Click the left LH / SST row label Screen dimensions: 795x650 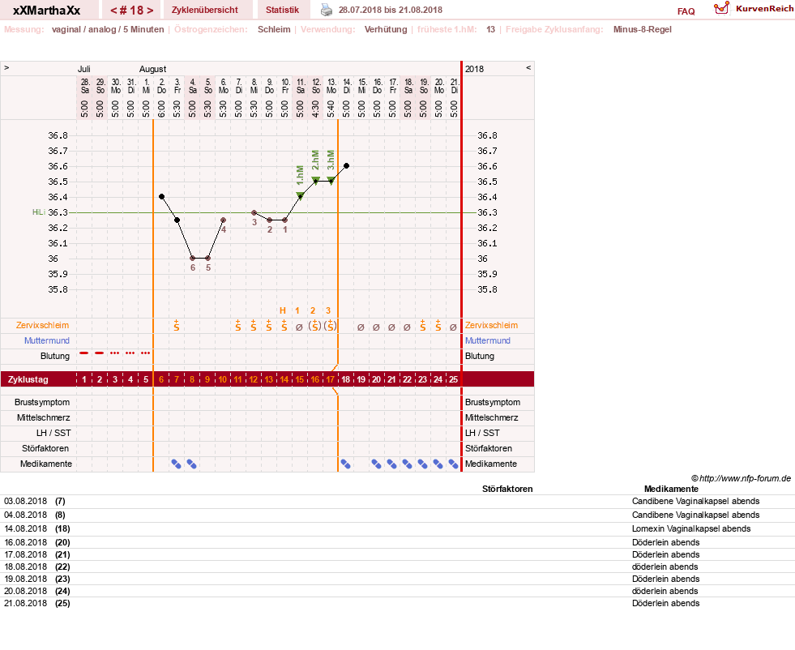point(53,433)
